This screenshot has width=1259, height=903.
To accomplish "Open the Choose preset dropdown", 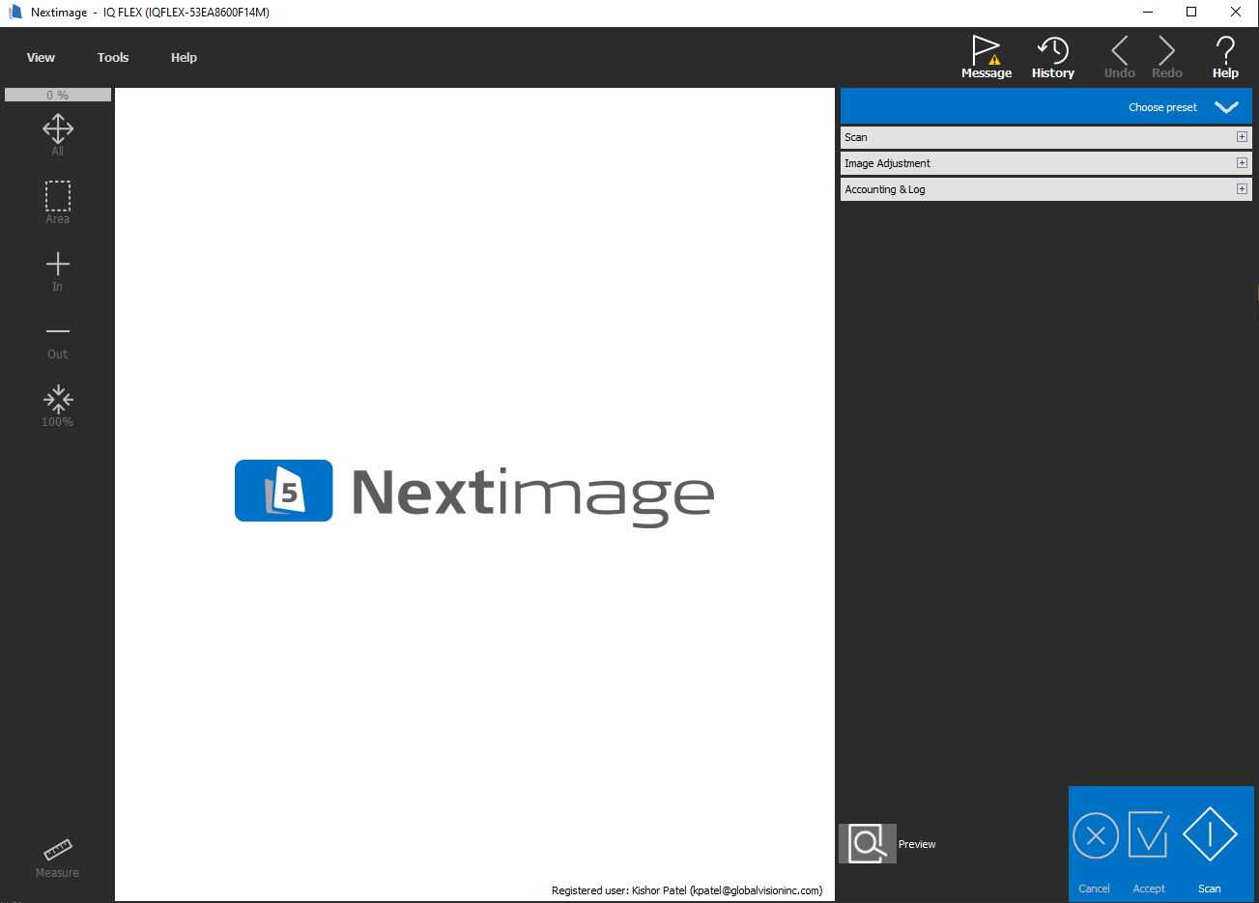I will click(x=1226, y=107).
